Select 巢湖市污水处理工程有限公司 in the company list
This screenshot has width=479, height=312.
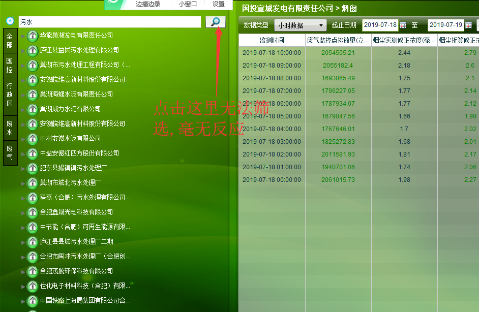(x=85, y=65)
